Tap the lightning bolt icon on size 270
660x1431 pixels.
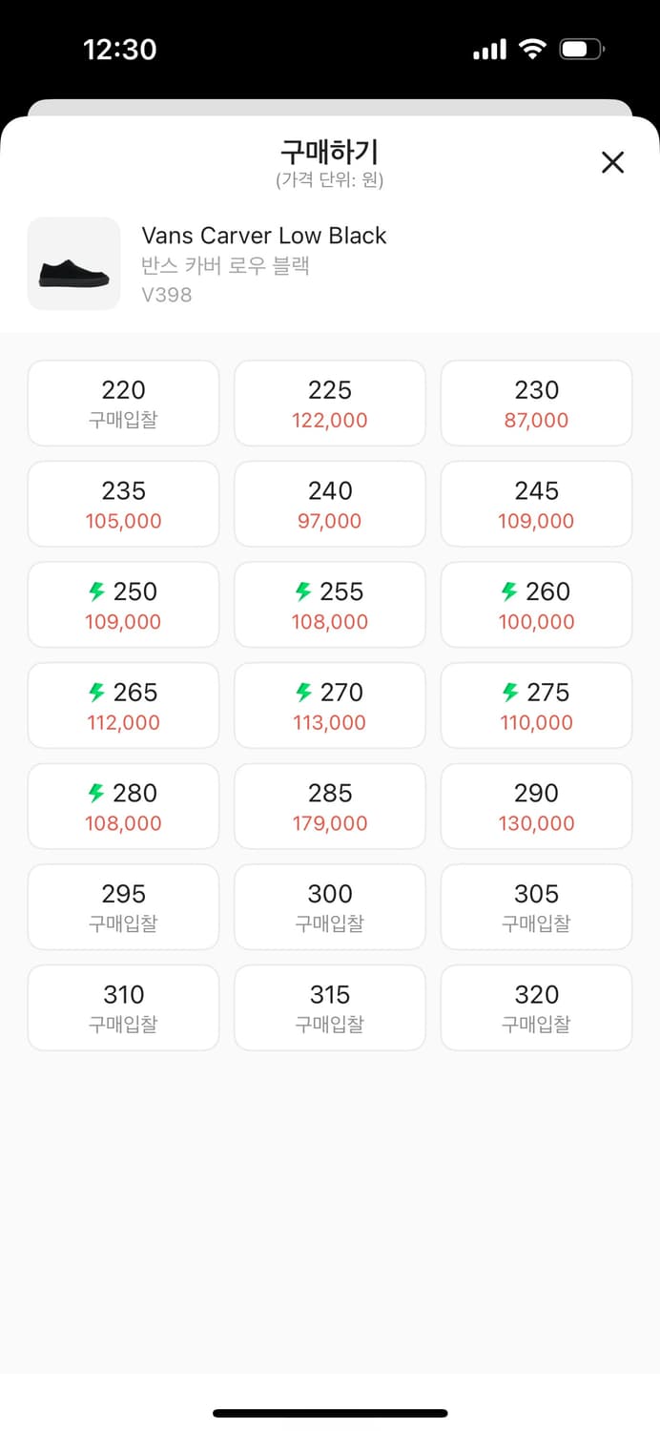click(303, 693)
